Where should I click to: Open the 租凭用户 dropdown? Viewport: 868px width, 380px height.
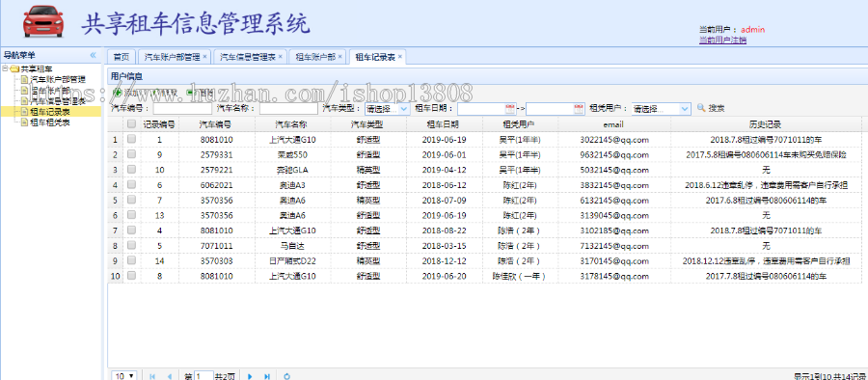point(685,109)
